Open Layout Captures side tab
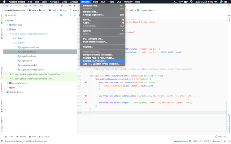The image size is (231, 144). (1, 124)
